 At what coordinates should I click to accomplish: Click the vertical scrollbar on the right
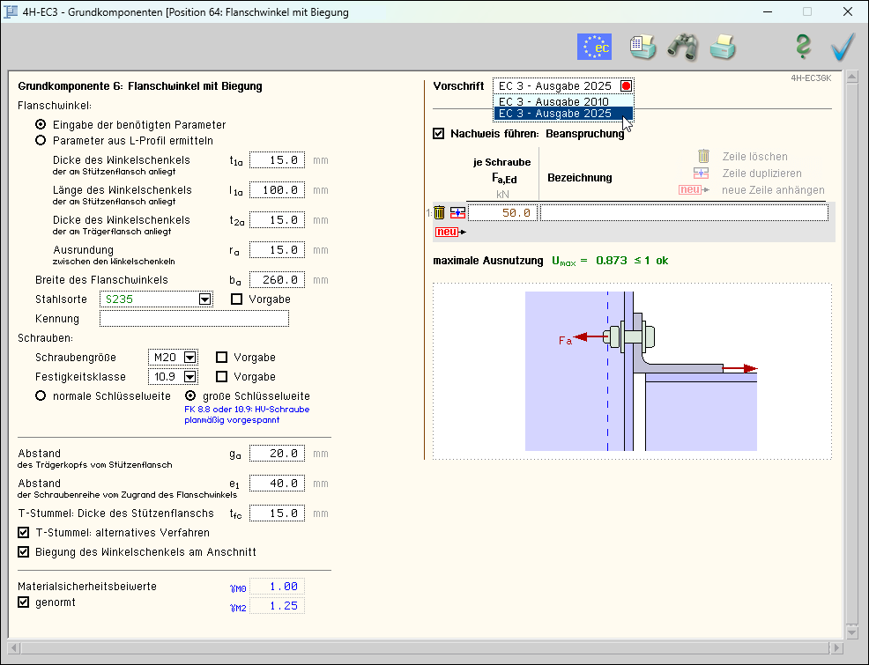tap(850, 352)
